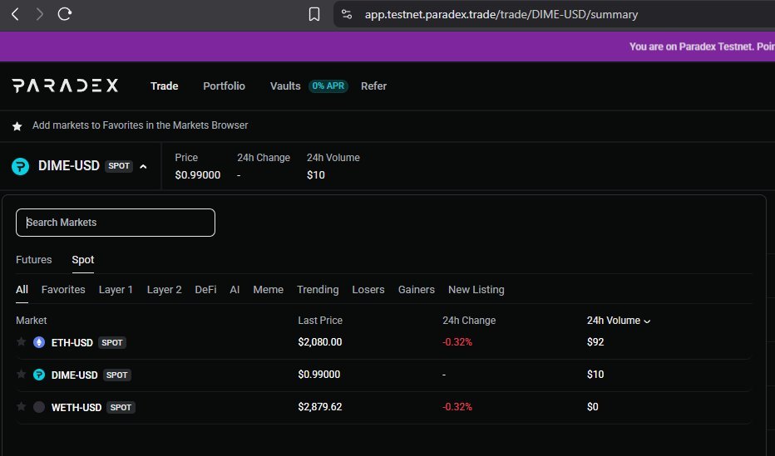
Task: Show Losers markets
Action: pos(368,290)
